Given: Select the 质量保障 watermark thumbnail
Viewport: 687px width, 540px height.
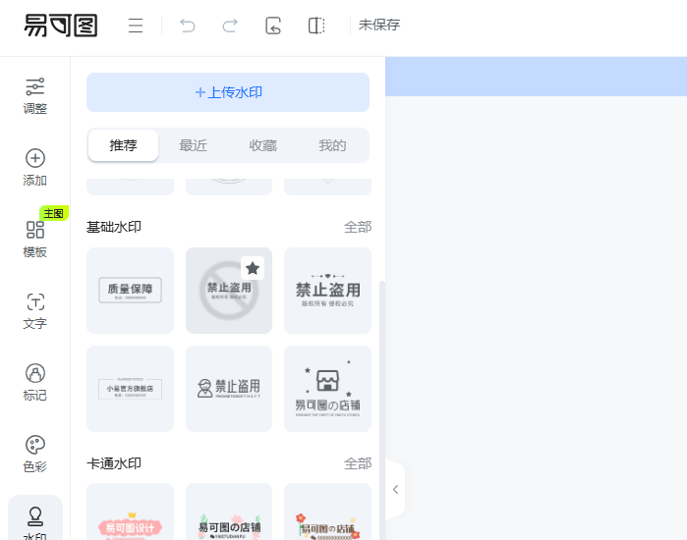Looking at the screenshot, I should point(130,290).
